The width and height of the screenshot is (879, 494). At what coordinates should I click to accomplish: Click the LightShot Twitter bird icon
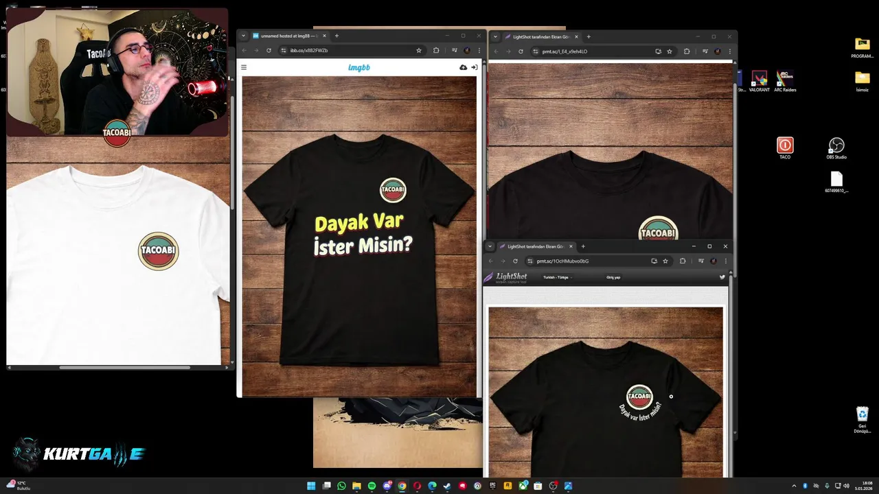722,277
